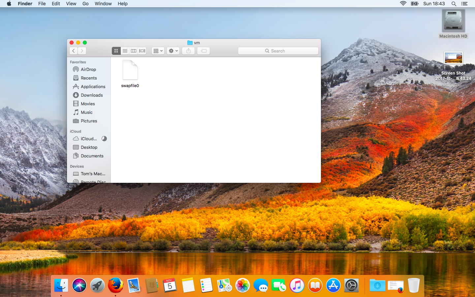The image size is (475, 297).
Task: Open Firefox from the Dock
Action: point(115,285)
